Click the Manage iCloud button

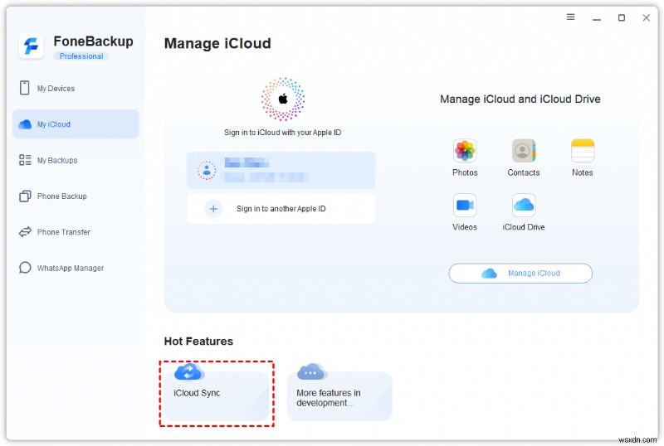520,274
